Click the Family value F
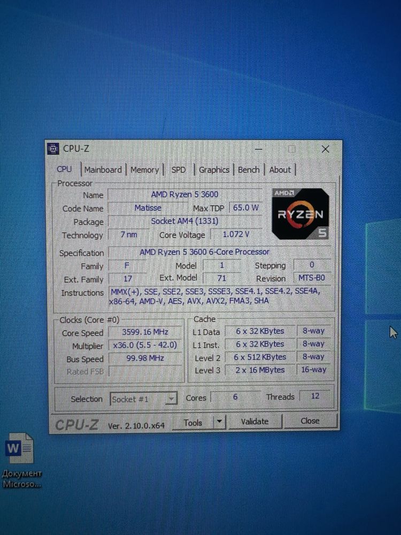 coord(127,265)
